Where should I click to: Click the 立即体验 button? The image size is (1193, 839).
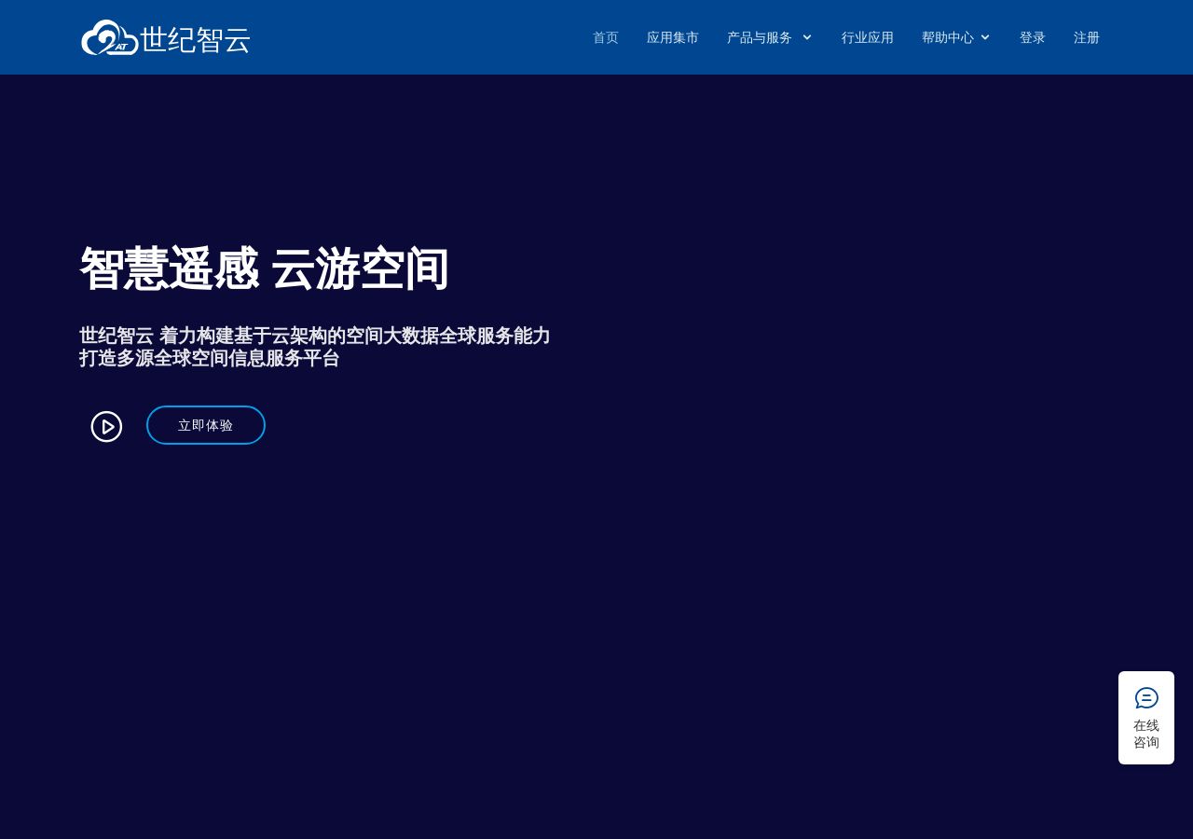click(206, 425)
